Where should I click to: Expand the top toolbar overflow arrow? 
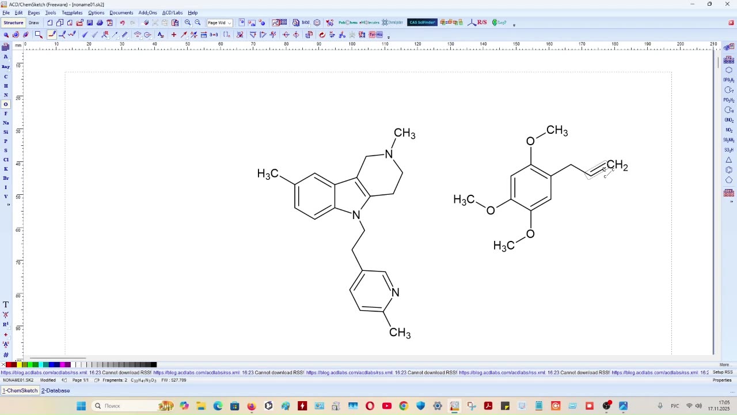(x=514, y=24)
